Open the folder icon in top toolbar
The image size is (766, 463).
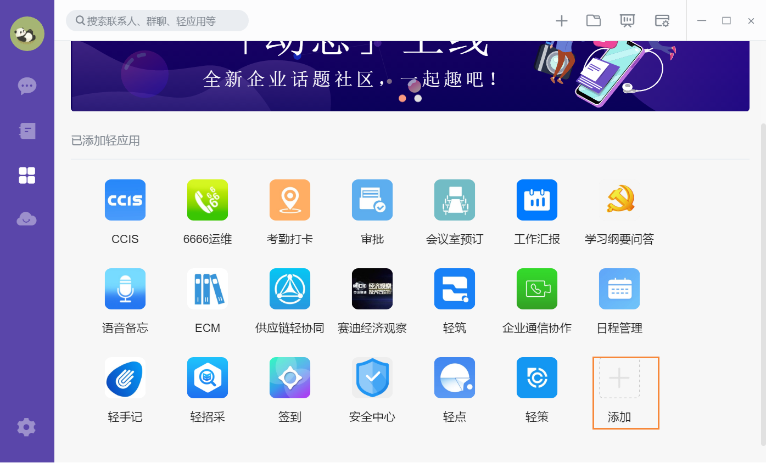coord(594,21)
